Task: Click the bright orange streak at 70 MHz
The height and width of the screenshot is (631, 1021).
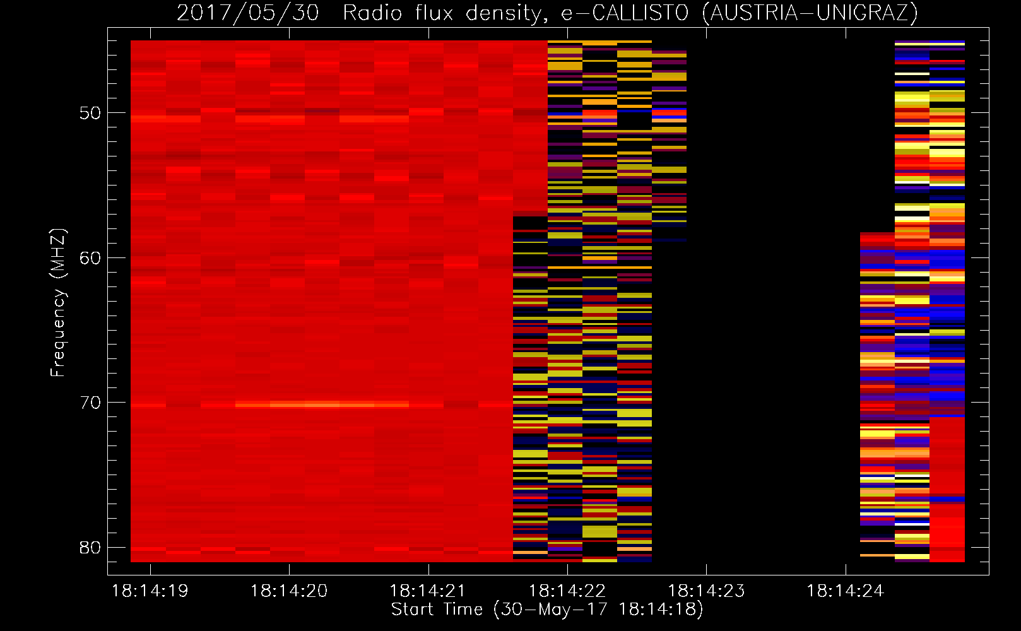Action: 322,404
